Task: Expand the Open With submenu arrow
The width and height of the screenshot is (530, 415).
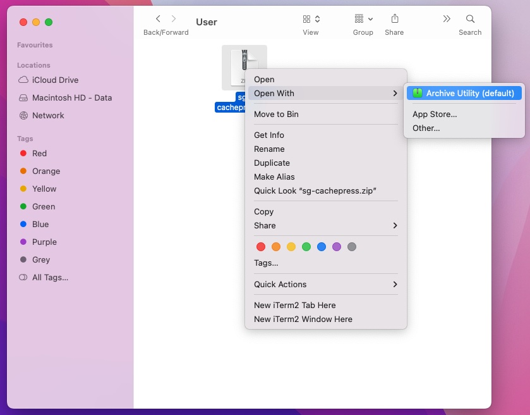Action: pos(395,93)
